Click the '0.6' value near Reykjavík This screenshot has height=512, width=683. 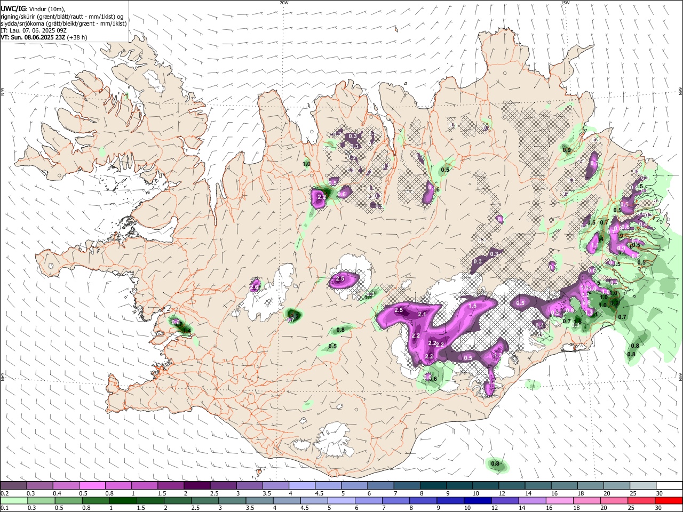tap(176, 322)
